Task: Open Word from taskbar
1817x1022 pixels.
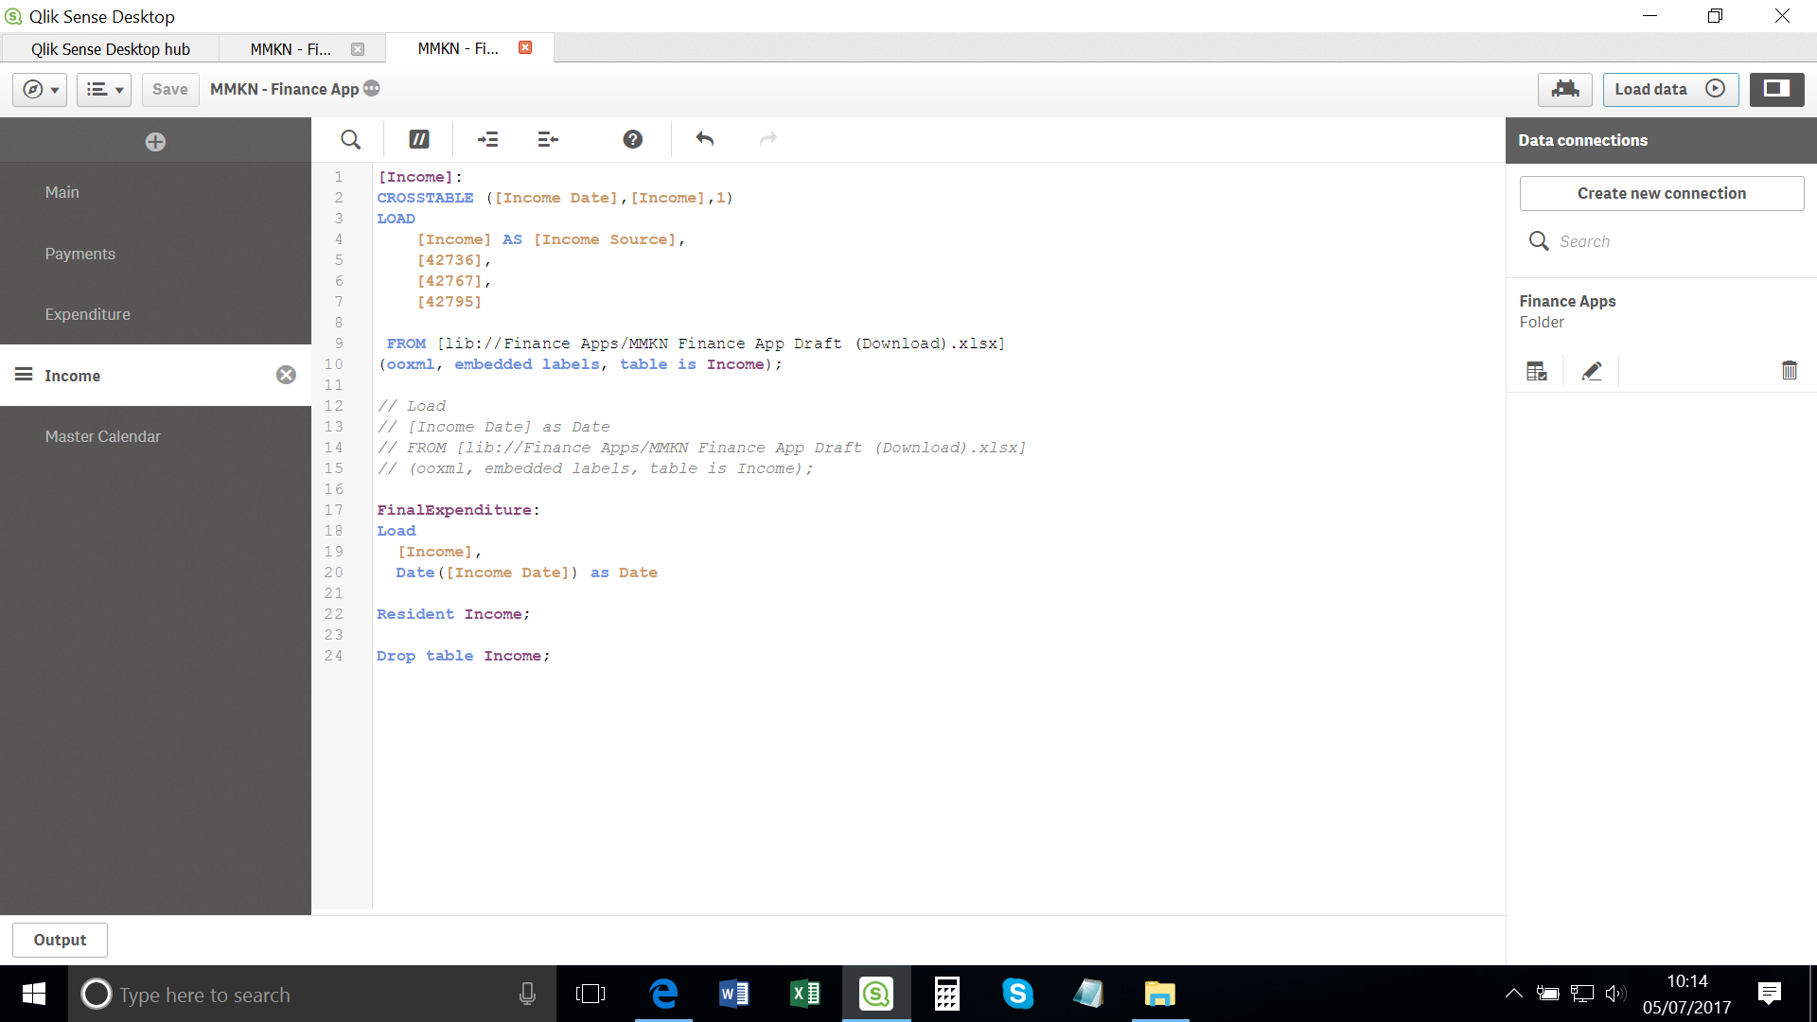Action: [734, 994]
